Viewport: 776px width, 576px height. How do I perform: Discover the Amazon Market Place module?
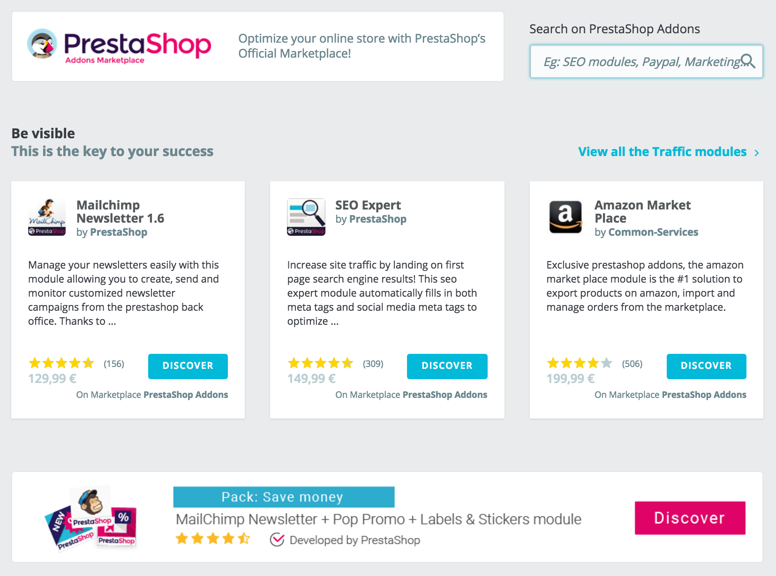pyautogui.click(x=706, y=366)
